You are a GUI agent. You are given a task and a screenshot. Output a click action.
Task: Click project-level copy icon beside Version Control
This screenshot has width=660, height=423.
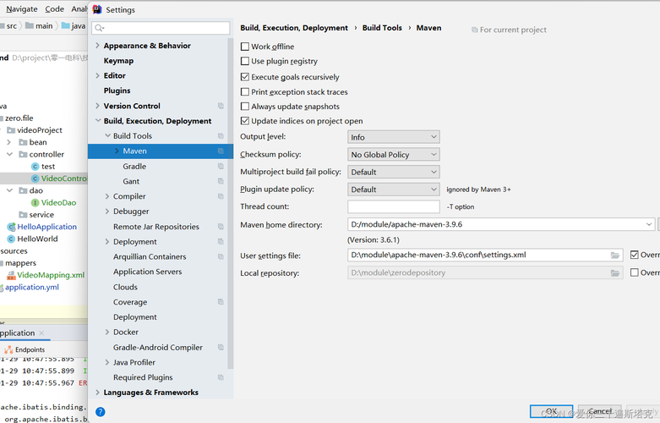coord(221,106)
